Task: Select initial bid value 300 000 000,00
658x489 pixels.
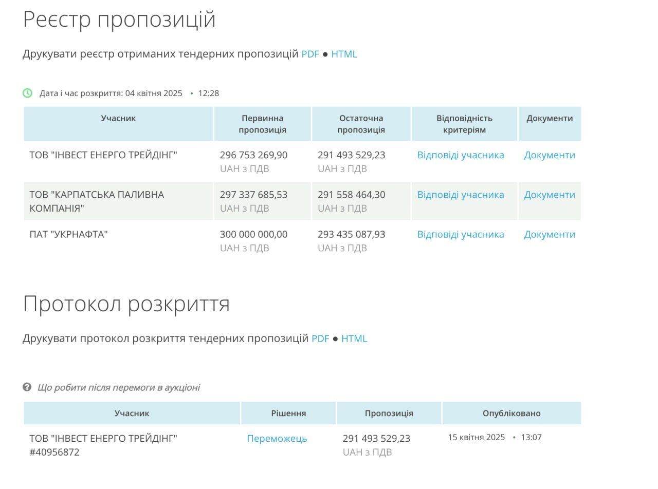Action: click(253, 234)
